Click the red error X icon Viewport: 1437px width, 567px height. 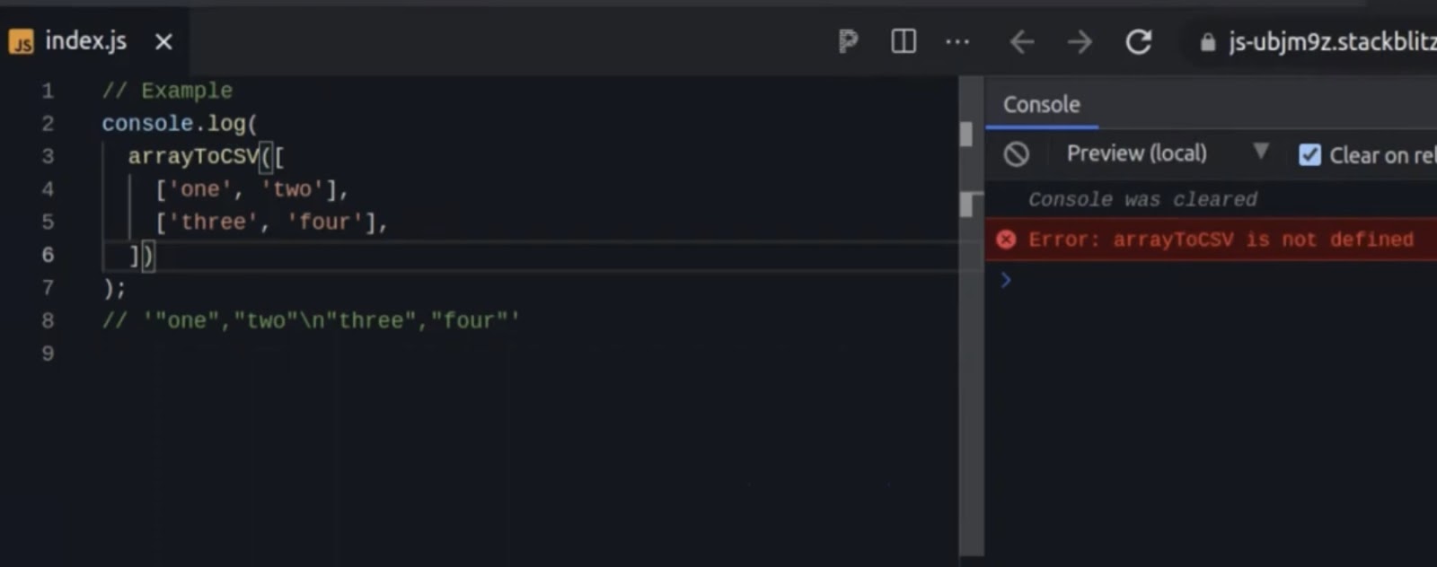tap(1006, 239)
